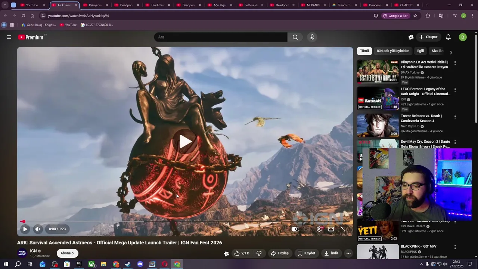Open Cesaret İsteyen Ritüeller video thumbnail
The height and width of the screenshot is (269, 478).
click(378, 71)
